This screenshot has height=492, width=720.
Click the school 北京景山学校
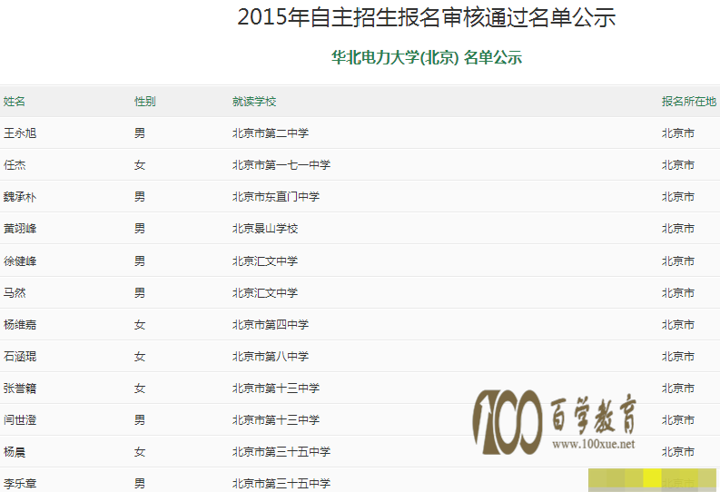265,229
